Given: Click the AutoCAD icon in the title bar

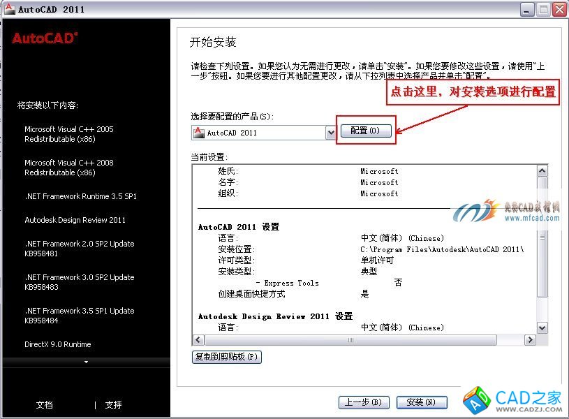Looking at the screenshot, I should click(x=10, y=9).
